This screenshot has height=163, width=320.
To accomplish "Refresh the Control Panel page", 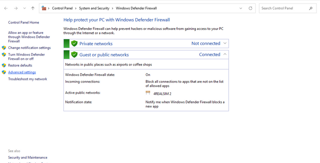I will pos(250,8).
